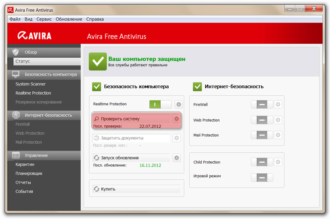Click the magnifier icon on Проверить систему

coord(96,119)
